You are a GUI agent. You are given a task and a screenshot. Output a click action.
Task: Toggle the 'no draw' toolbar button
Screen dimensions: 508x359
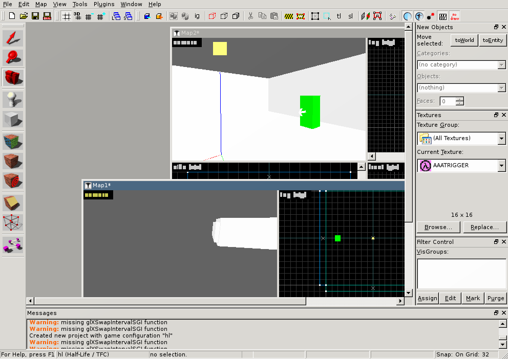(x=454, y=16)
